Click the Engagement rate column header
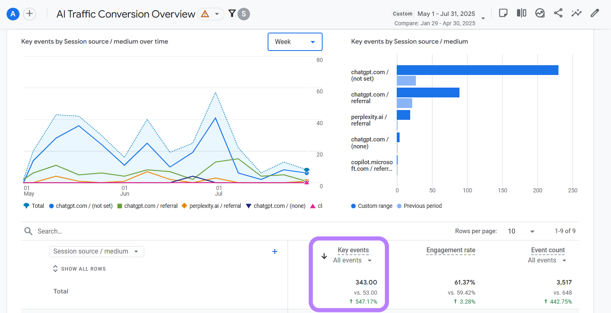The height and width of the screenshot is (313, 611). (451, 250)
